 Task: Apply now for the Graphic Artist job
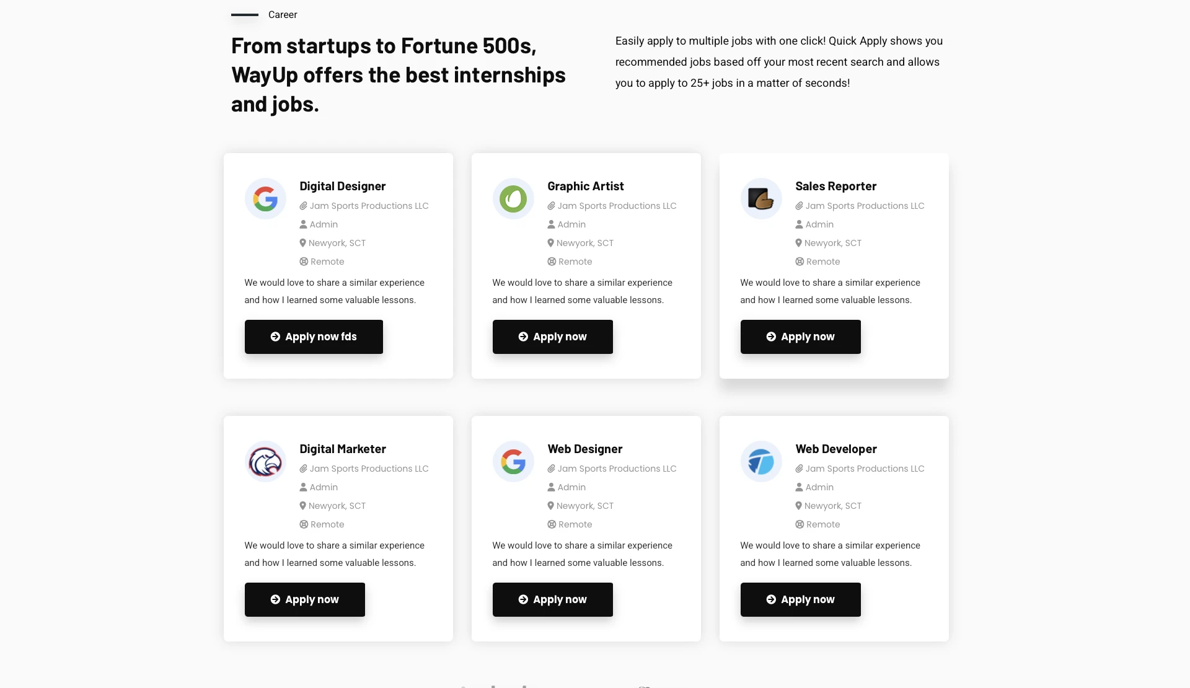[x=552, y=337]
